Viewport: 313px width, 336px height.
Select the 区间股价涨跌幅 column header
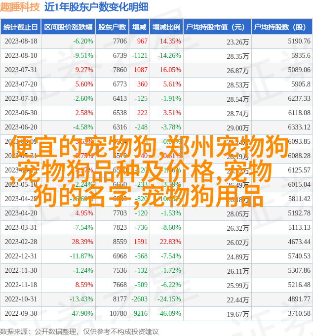click(x=68, y=27)
